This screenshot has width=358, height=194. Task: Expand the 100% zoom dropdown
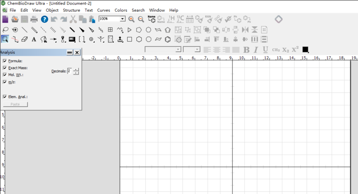click(x=123, y=19)
